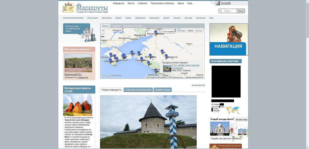
Task: Zoom out the map with minus button
Action: tap(103, 33)
